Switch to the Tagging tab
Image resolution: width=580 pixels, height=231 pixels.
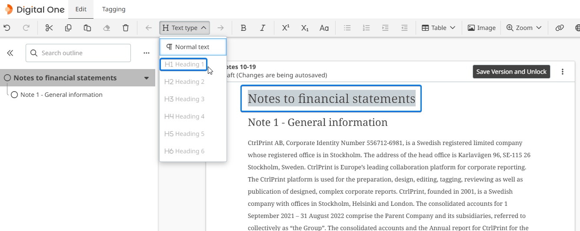[x=113, y=9]
